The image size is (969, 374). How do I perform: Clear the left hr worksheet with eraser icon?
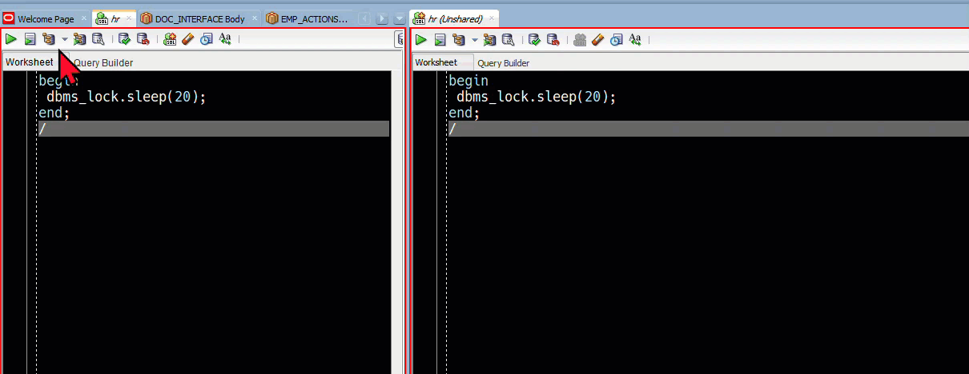[188, 38]
